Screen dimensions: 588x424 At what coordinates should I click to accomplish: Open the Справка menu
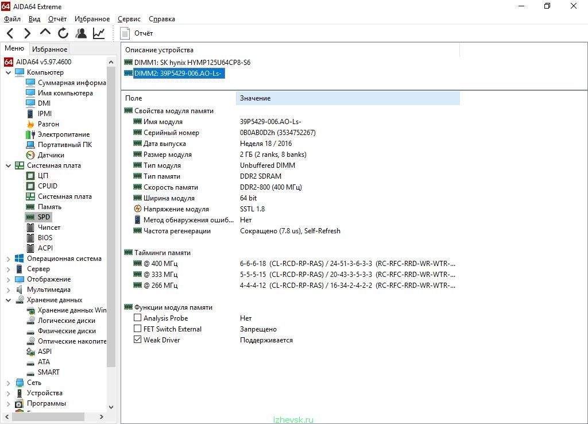point(161,19)
